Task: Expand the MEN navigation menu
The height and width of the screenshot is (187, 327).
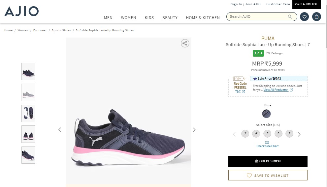Action: (x=108, y=18)
